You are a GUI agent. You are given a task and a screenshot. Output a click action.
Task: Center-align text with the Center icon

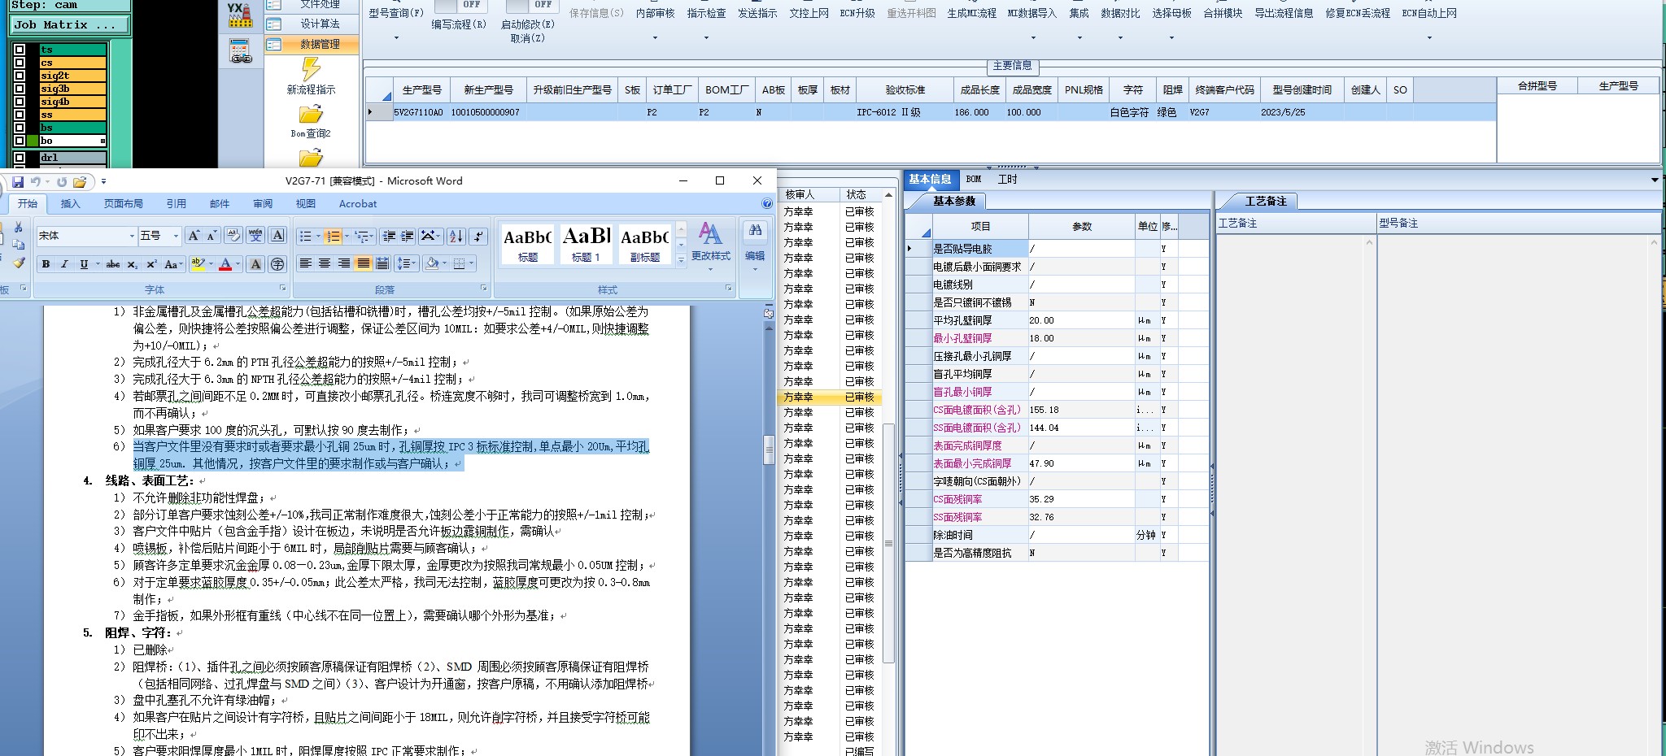click(x=325, y=263)
